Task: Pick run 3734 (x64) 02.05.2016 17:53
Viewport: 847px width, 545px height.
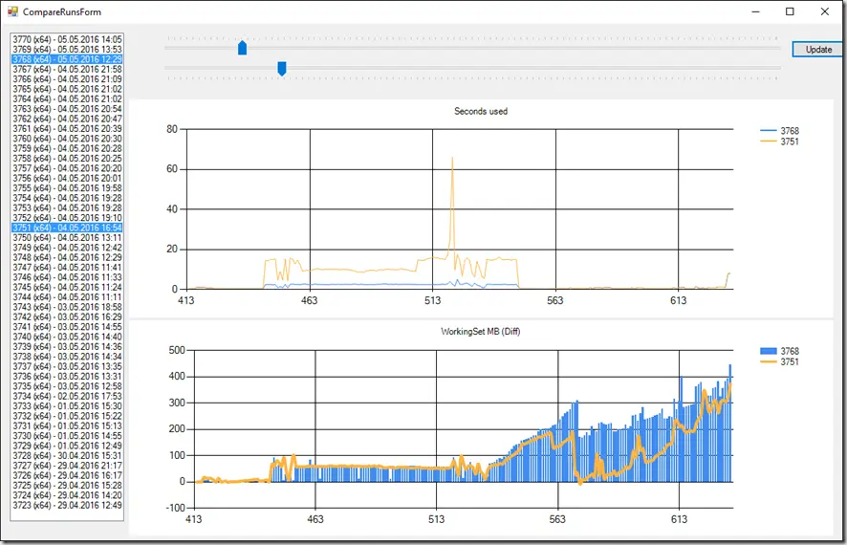Action: pos(67,396)
